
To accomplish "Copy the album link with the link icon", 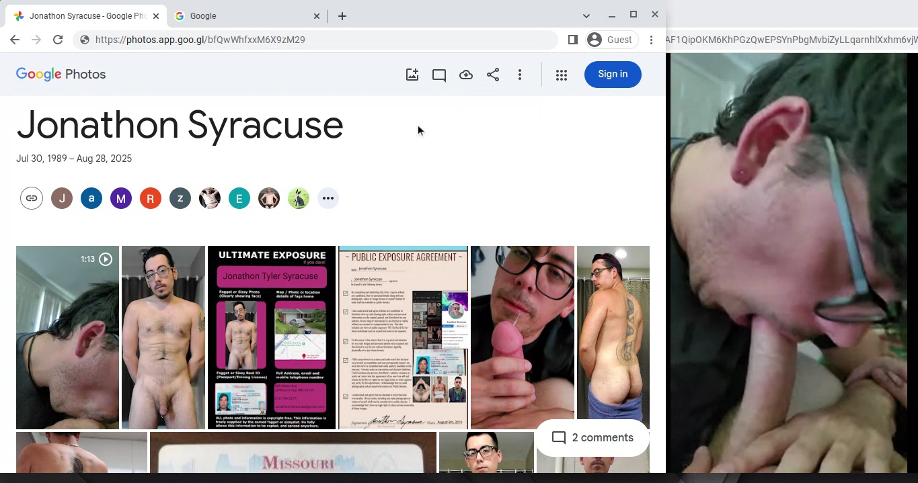I will pyautogui.click(x=32, y=198).
